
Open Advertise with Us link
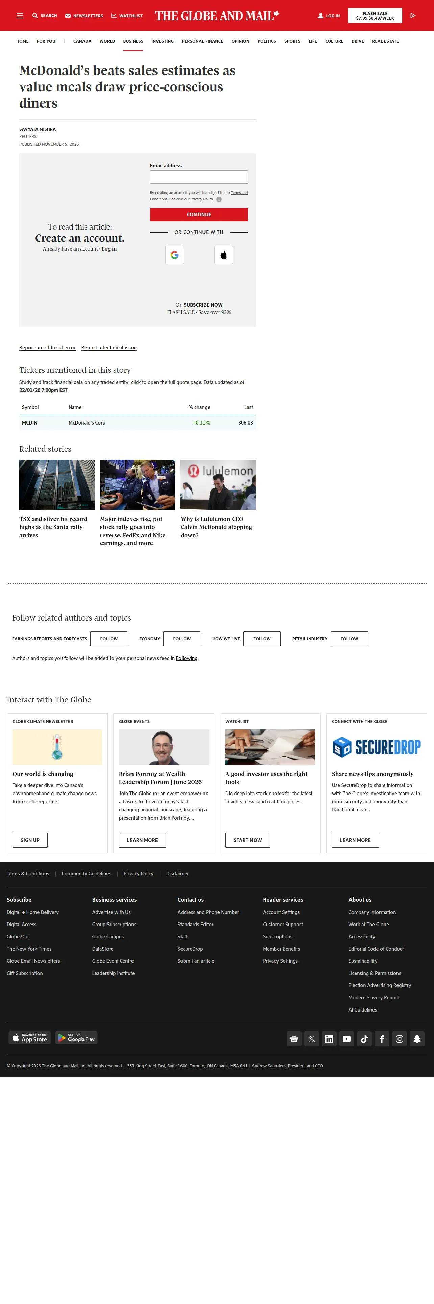tap(111, 912)
